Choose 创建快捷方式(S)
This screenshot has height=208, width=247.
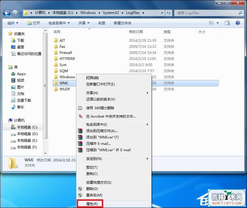[x=114, y=183]
